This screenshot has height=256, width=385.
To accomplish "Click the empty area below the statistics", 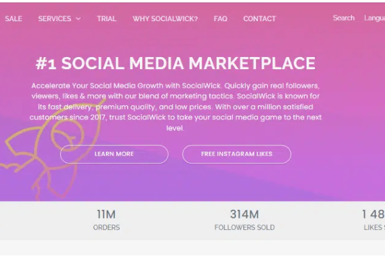I will point(193,248).
